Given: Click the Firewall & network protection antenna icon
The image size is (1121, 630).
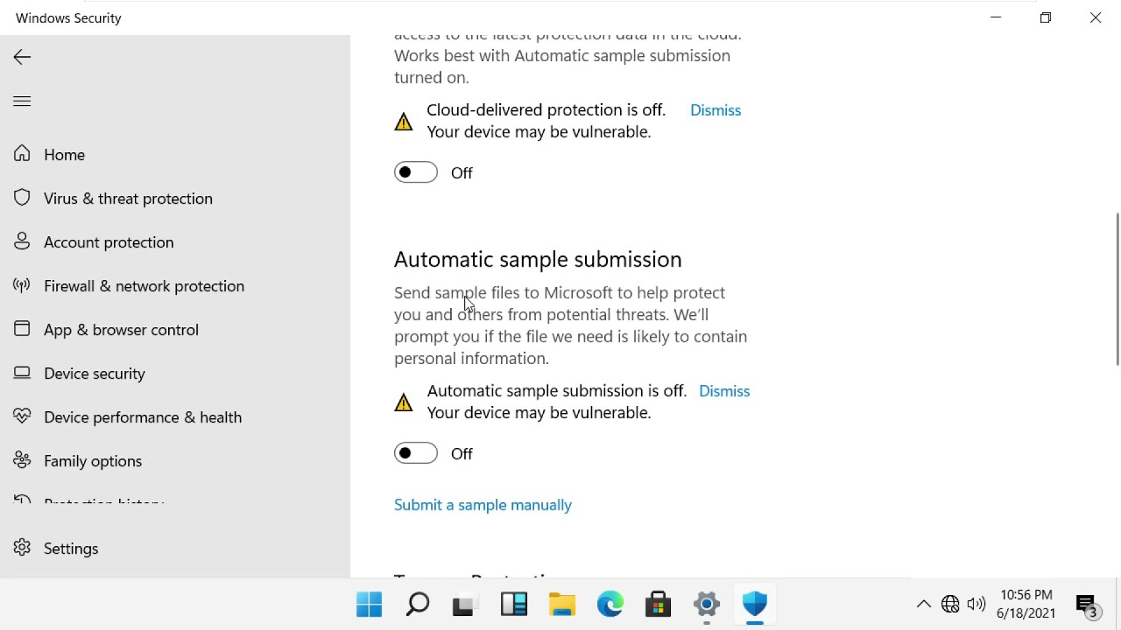Looking at the screenshot, I should [x=22, y=285].
